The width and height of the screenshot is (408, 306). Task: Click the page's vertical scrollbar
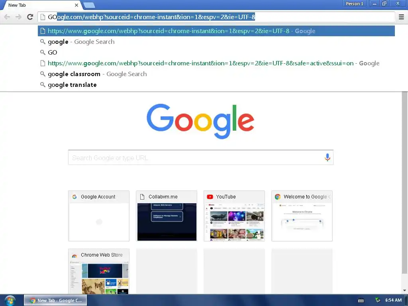[x=404, y=182]
